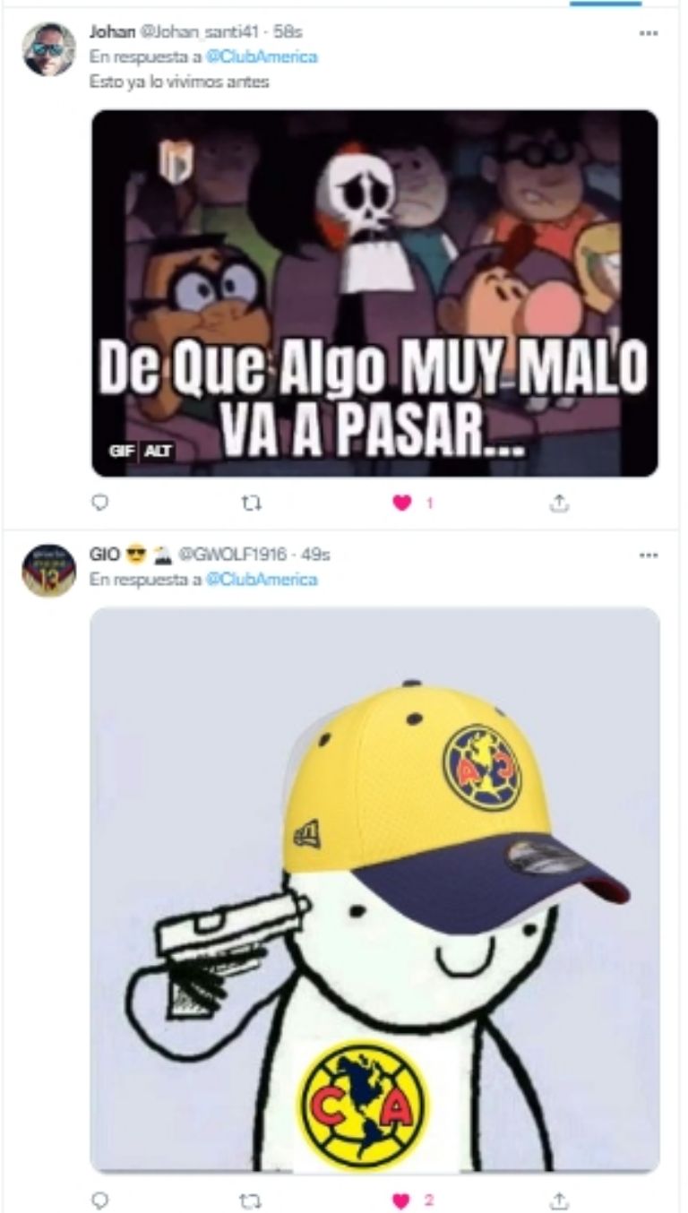Retweet Johan's GIF tweet
Viewport: 688px width, 1213px height.
[x=252, y=503]
